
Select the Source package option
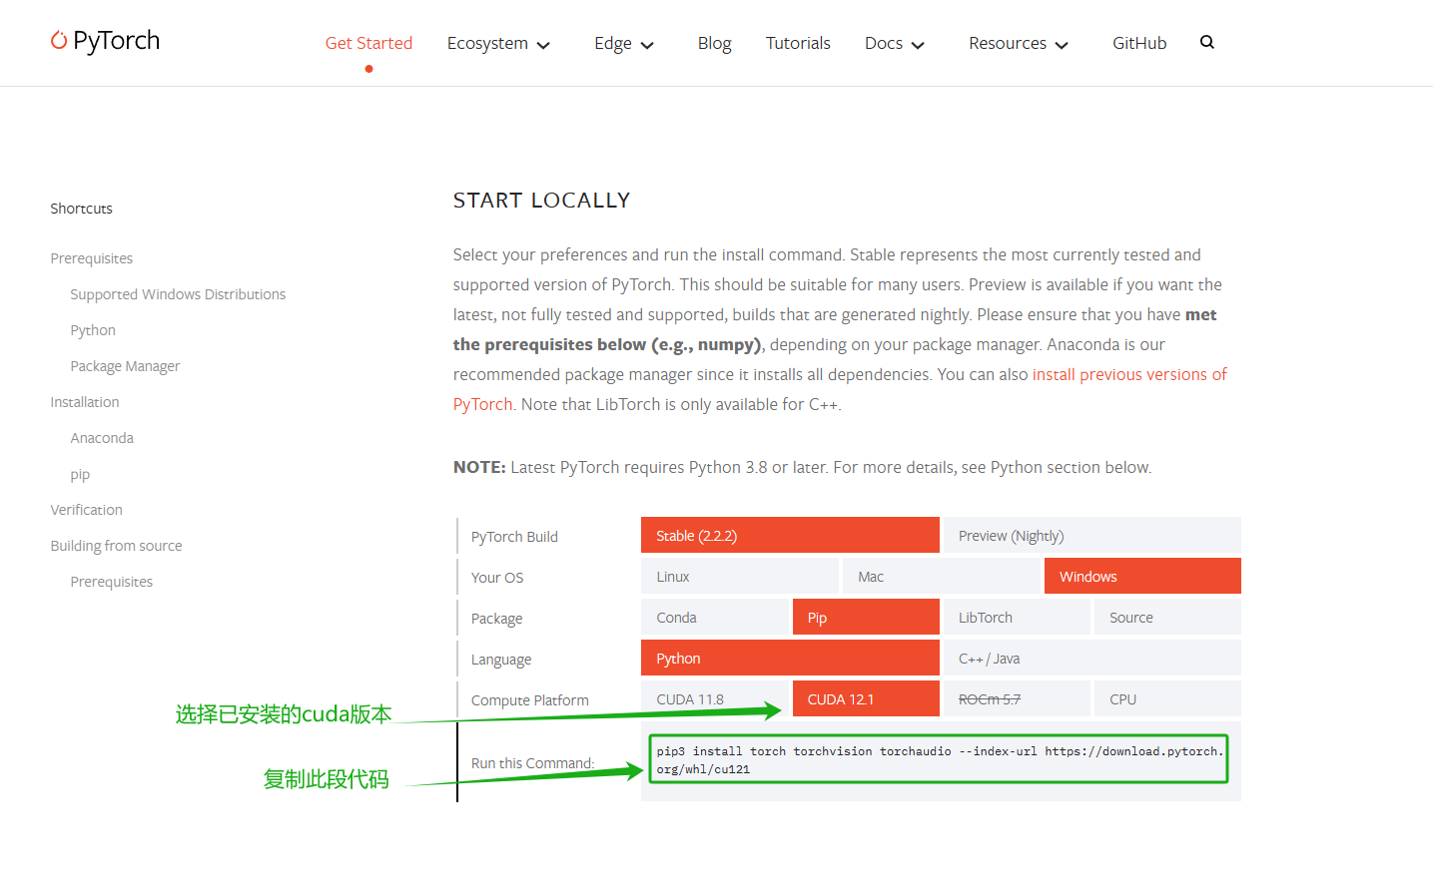click(1167, 618)
